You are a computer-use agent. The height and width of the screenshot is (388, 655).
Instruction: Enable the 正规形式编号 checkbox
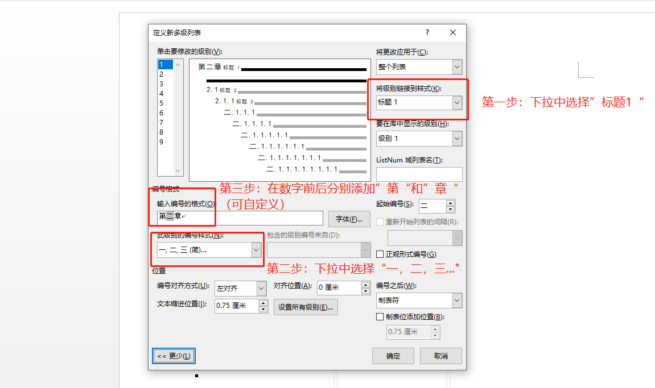[x=380, y=254]
